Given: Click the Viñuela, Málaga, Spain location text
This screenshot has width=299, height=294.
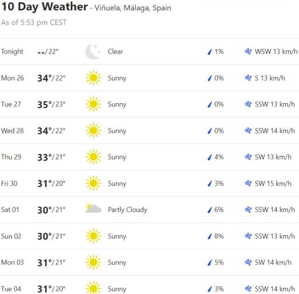Looking at the screenshot, I should 133,8.
